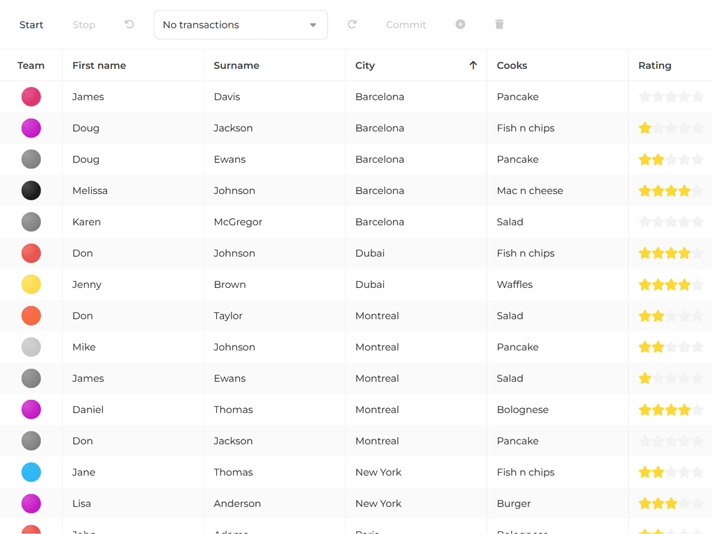Viewport: 712px width, 534px height.
Task: Expand transactions list using dropdown arrow
Action: [313, 25]
